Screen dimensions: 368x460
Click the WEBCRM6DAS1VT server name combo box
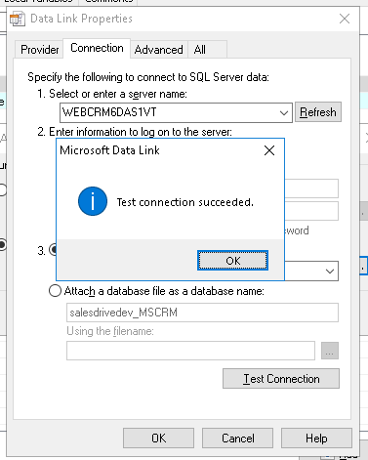176,112
